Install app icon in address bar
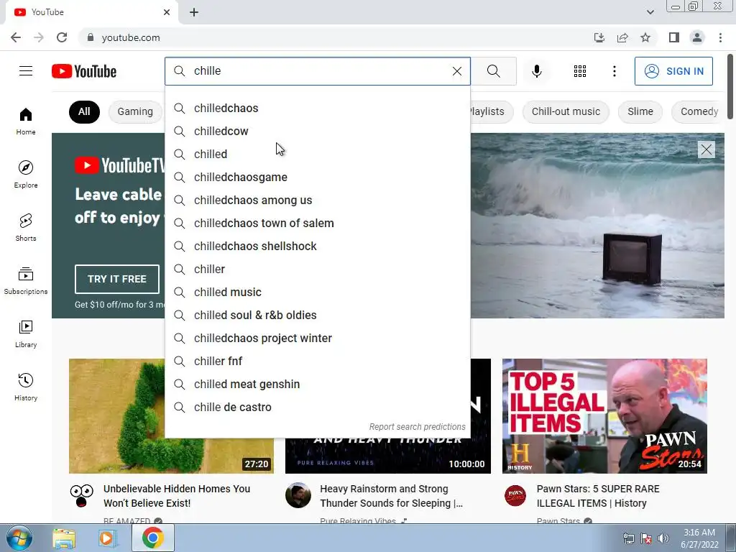Viewport: 736px width, 552px height. point(599,37)
